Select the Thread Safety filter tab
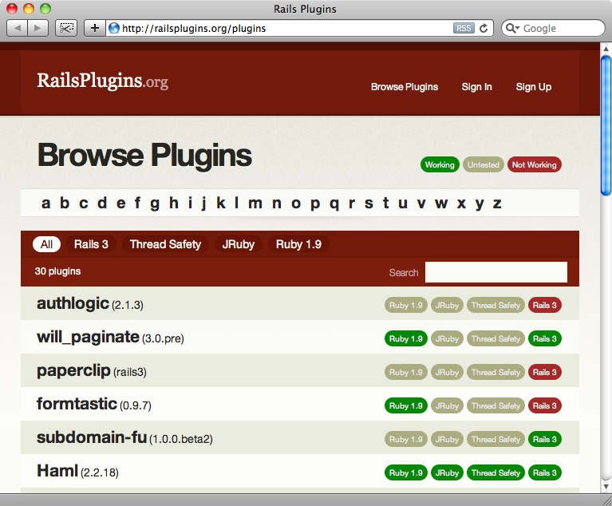This screenshot has width=612, height=506. [x=165, y=244]
